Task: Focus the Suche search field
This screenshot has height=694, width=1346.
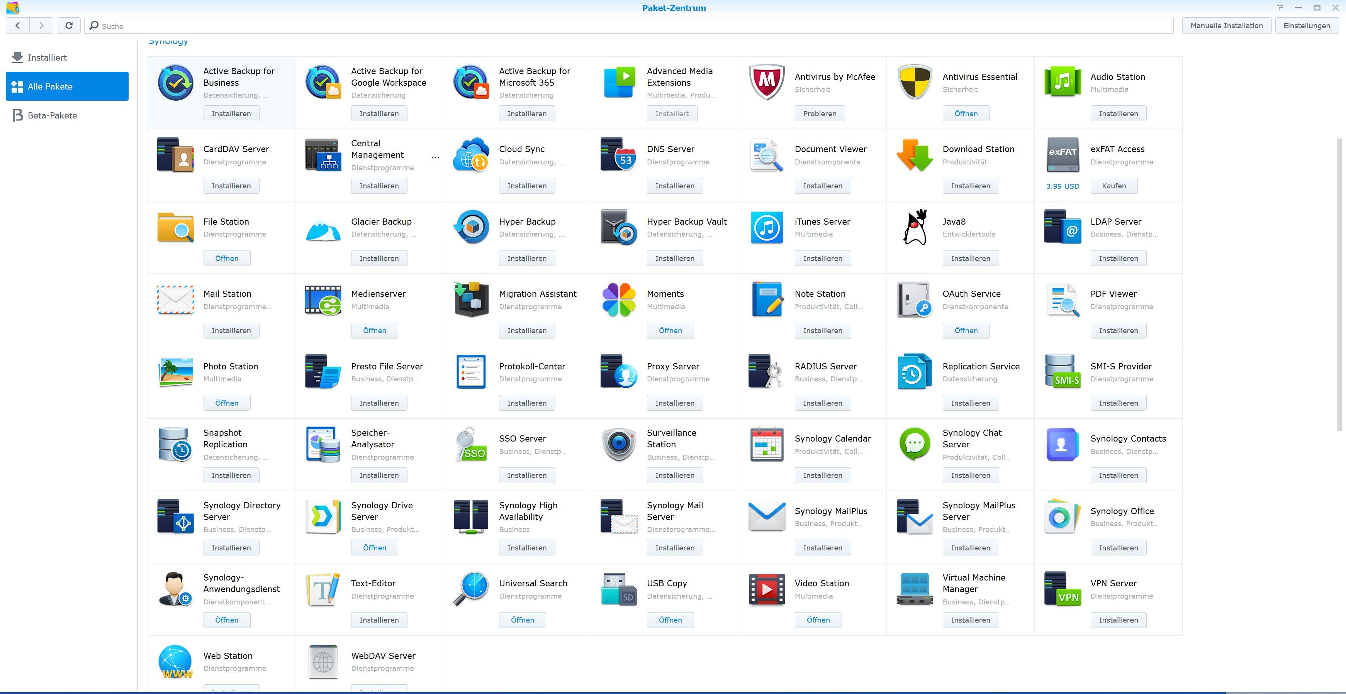Action: click(629, 26)
